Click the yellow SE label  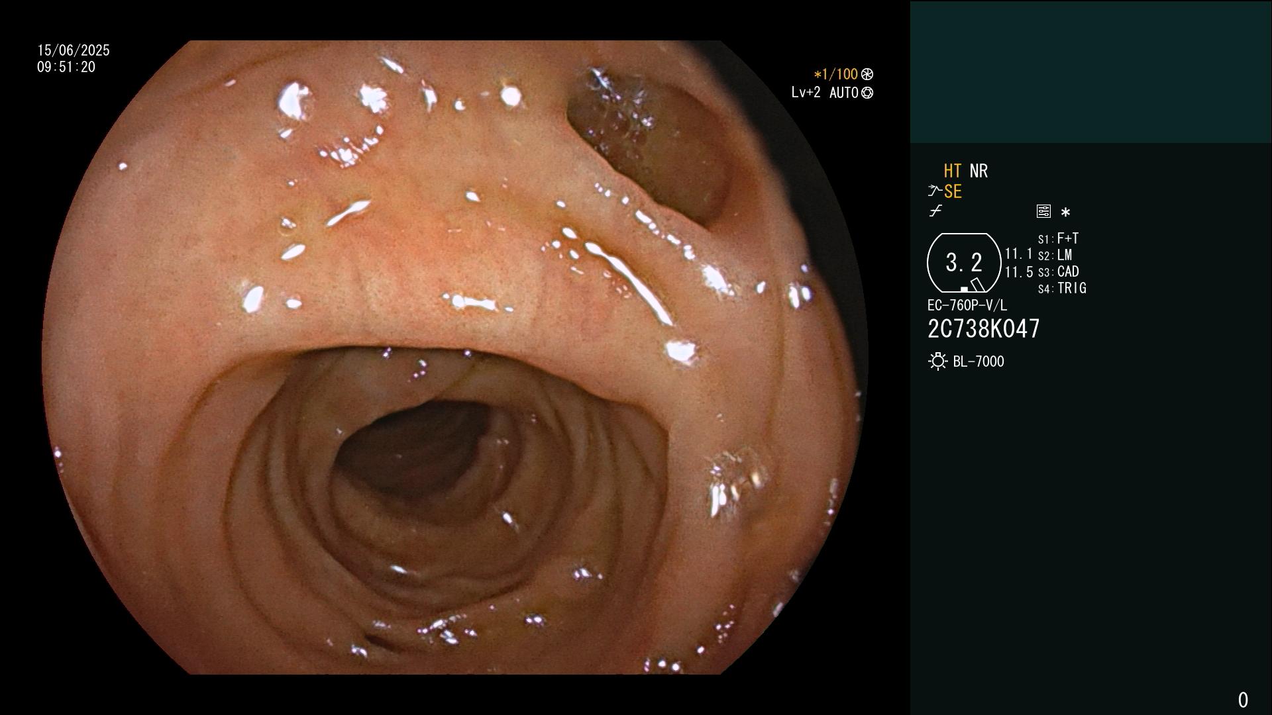coord(953,191)
